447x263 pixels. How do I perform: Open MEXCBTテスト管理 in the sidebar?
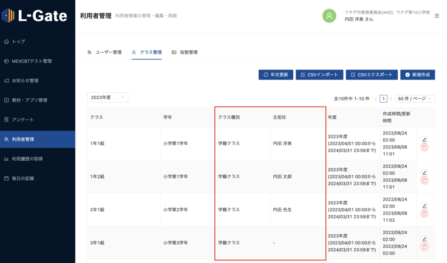[x=31, y=61]
